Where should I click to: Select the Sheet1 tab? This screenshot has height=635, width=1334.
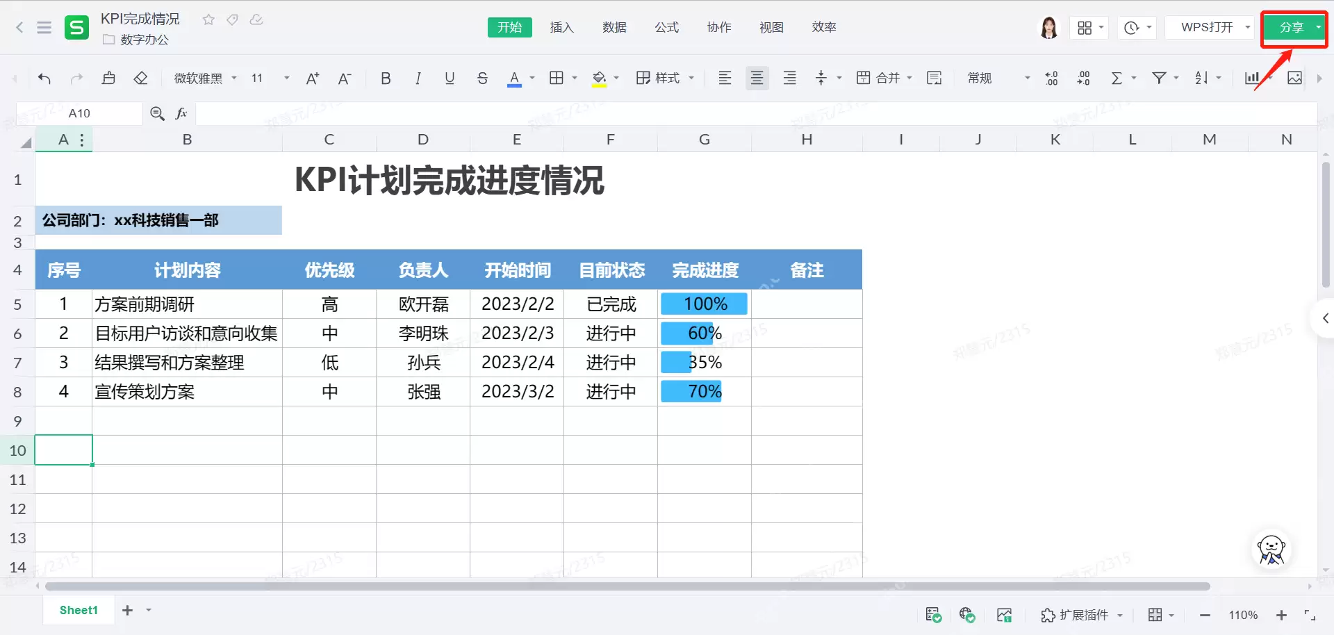point(79,610)
